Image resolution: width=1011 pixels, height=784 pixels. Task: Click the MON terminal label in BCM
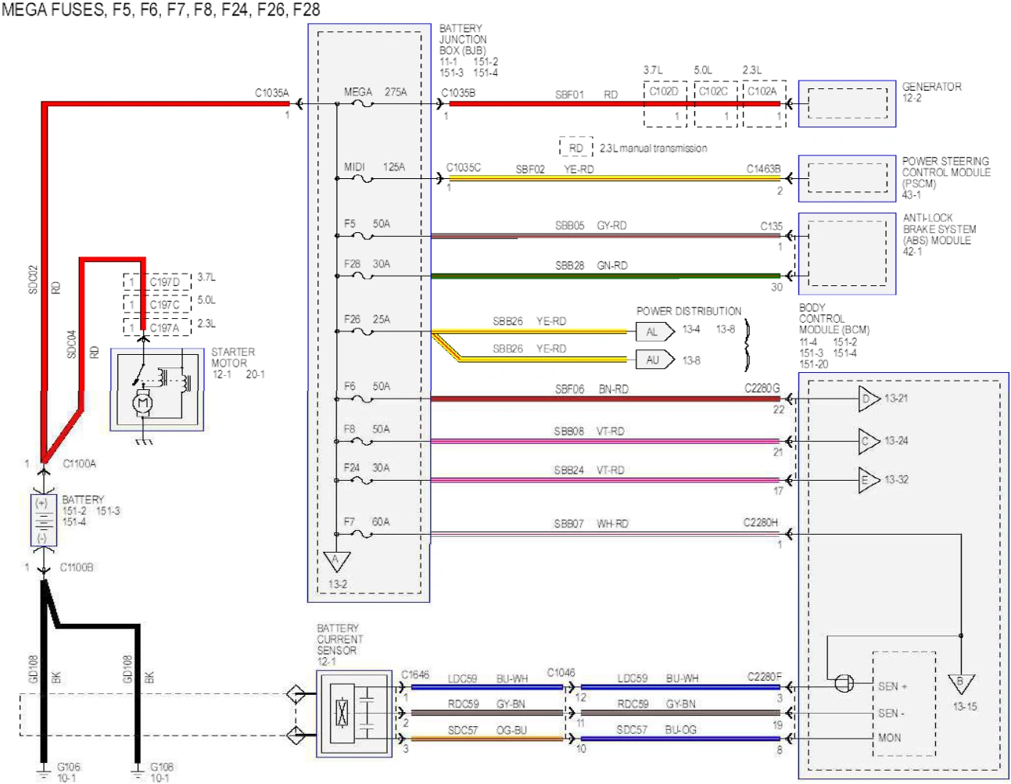pyautogui.click(x=890, y=738)
